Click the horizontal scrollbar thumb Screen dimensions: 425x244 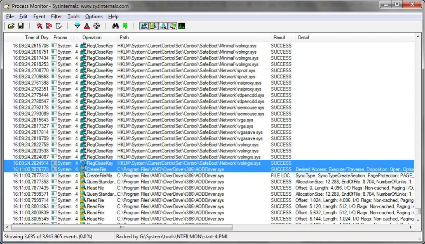(122, 227)
